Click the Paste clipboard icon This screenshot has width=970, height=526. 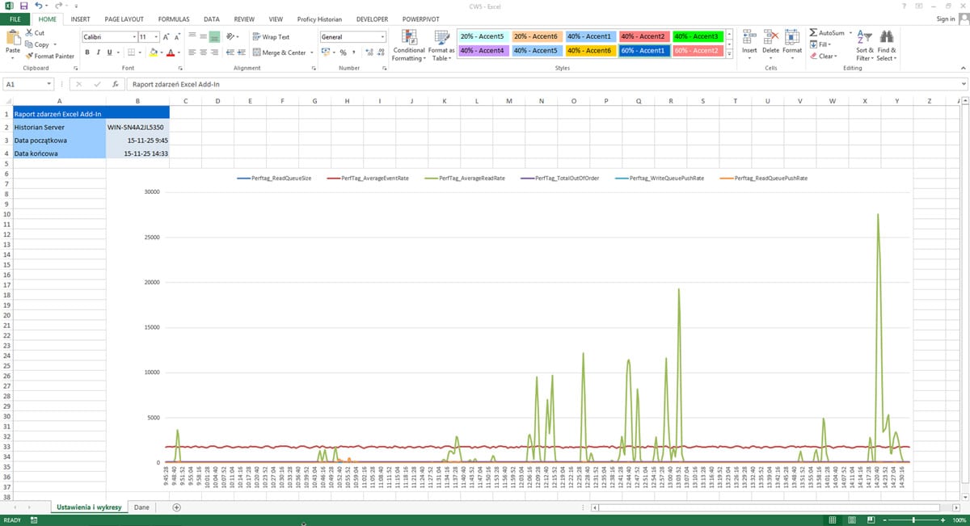(x=13, y=38)
